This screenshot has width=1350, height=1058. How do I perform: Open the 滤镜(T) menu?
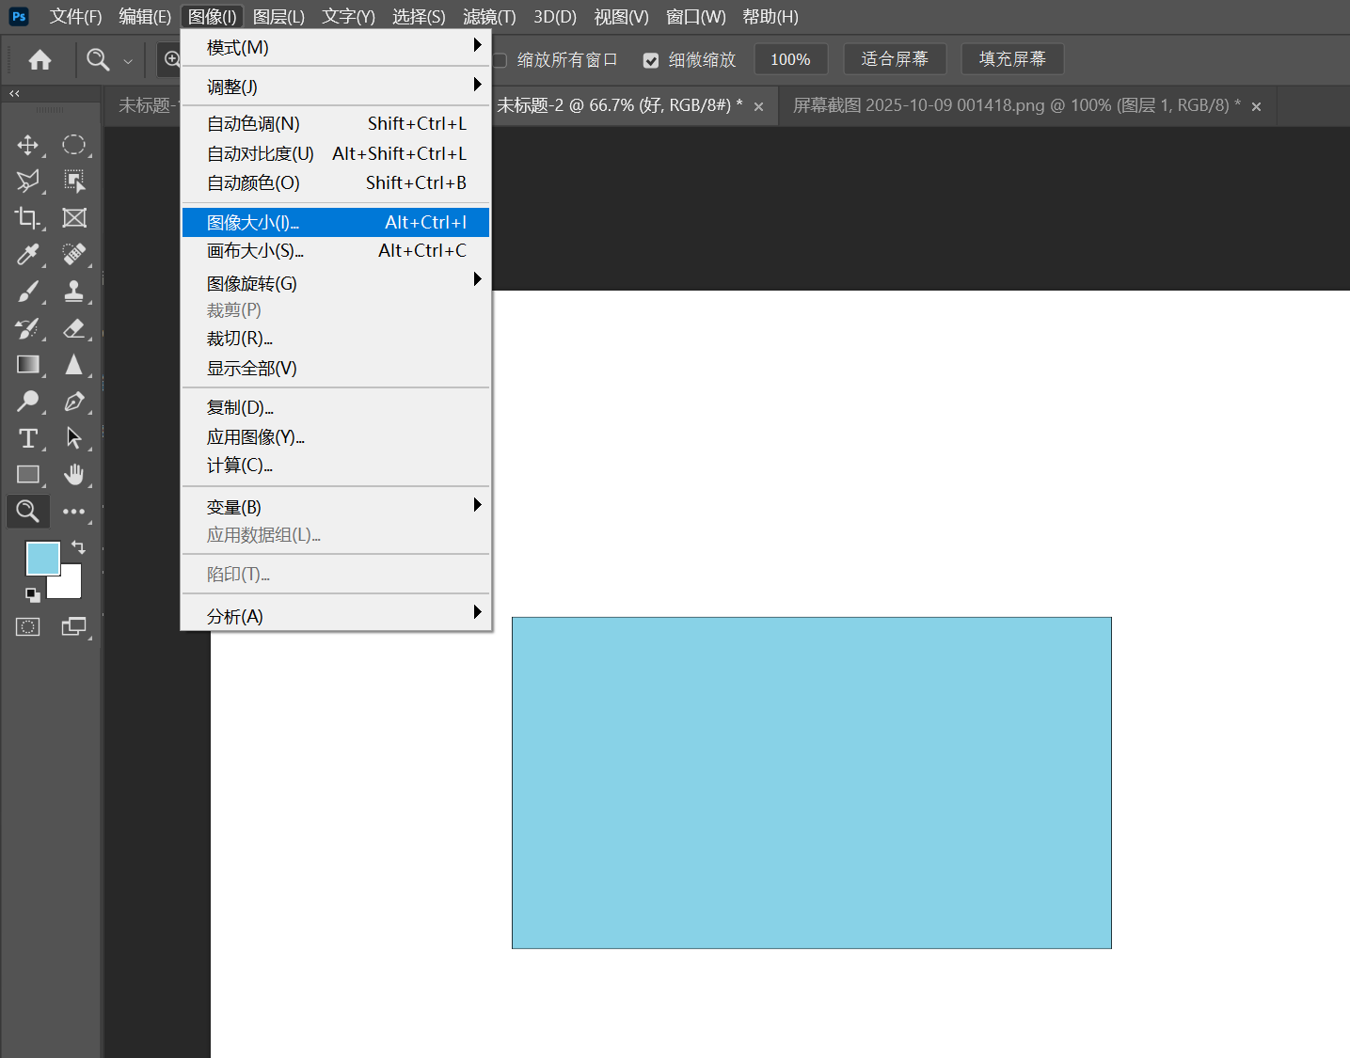(488, 16)
